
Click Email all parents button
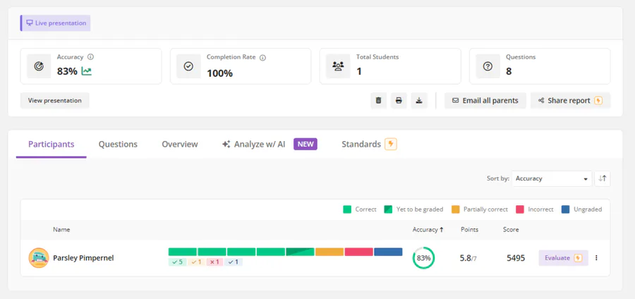tap(485, 101)
